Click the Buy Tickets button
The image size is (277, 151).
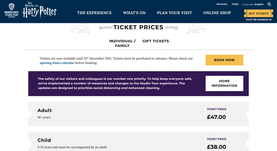pos(259,13)
